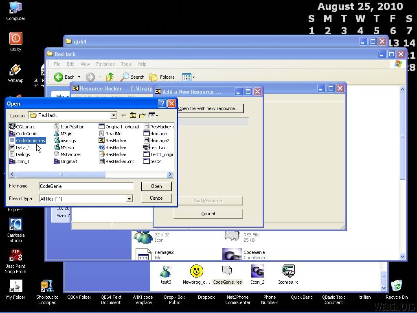
Task: Open Back history dropdown arrow
Action: pos(79,77)
